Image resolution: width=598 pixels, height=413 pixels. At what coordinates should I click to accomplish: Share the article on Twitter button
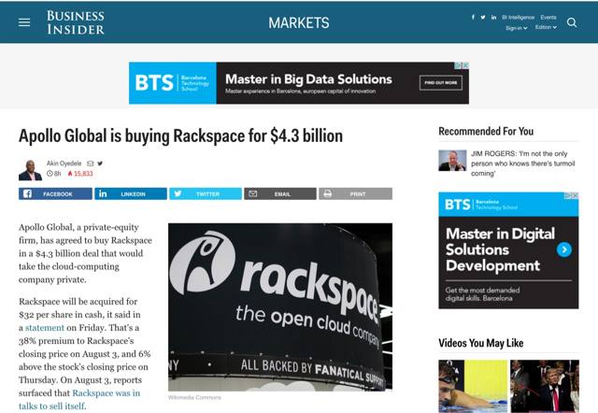(205, 193)
